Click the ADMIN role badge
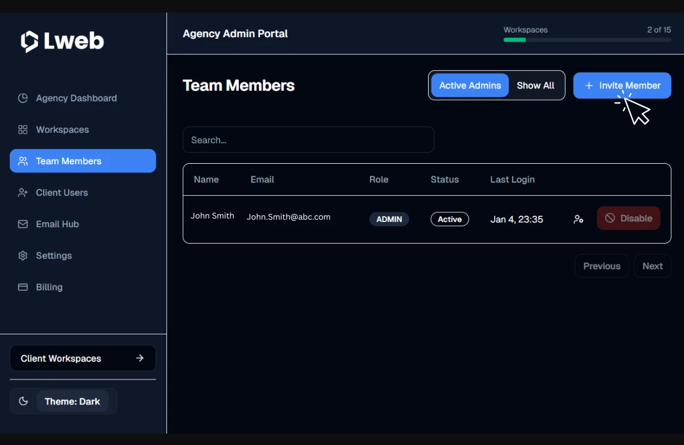The width and height of the screenshot is (684, 445). [389, 219]
